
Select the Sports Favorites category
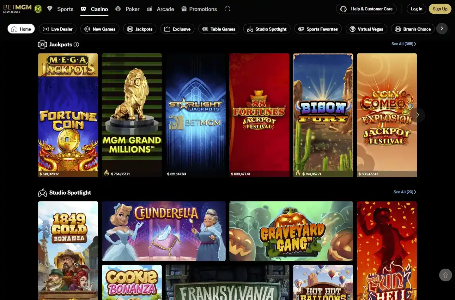click(x=318, y=29)
